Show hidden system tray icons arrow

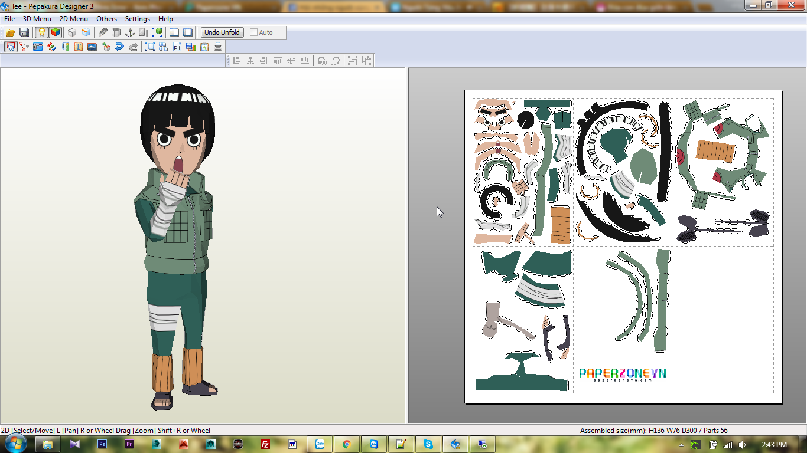[x=682, y=445]
